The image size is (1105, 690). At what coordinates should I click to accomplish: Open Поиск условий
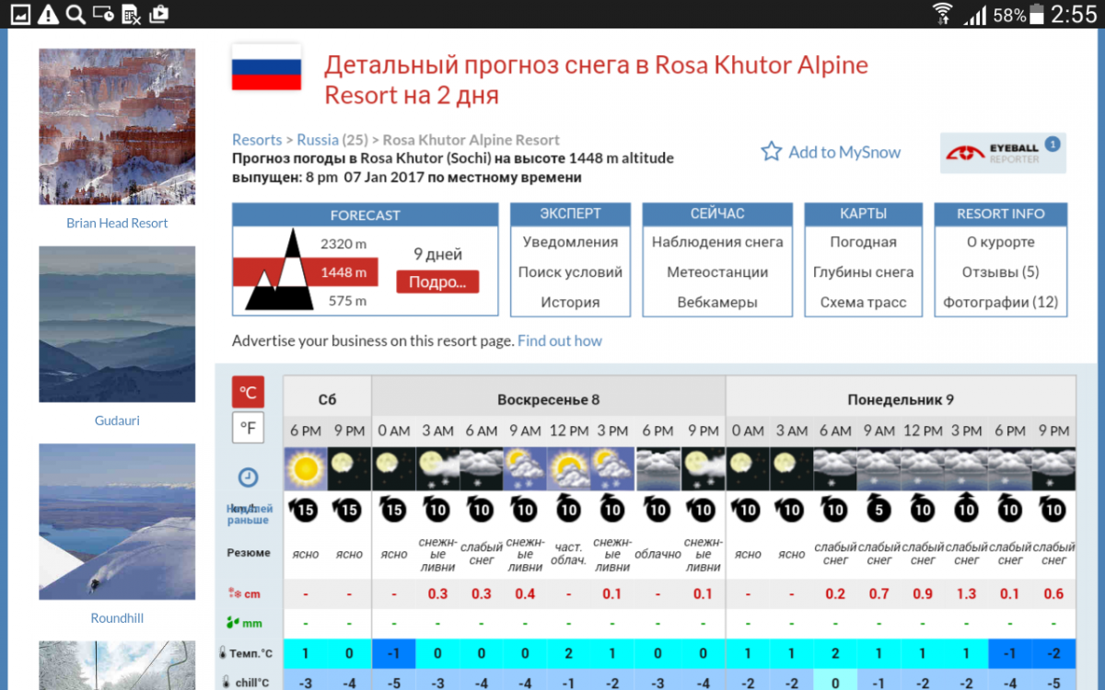(570, 272)
